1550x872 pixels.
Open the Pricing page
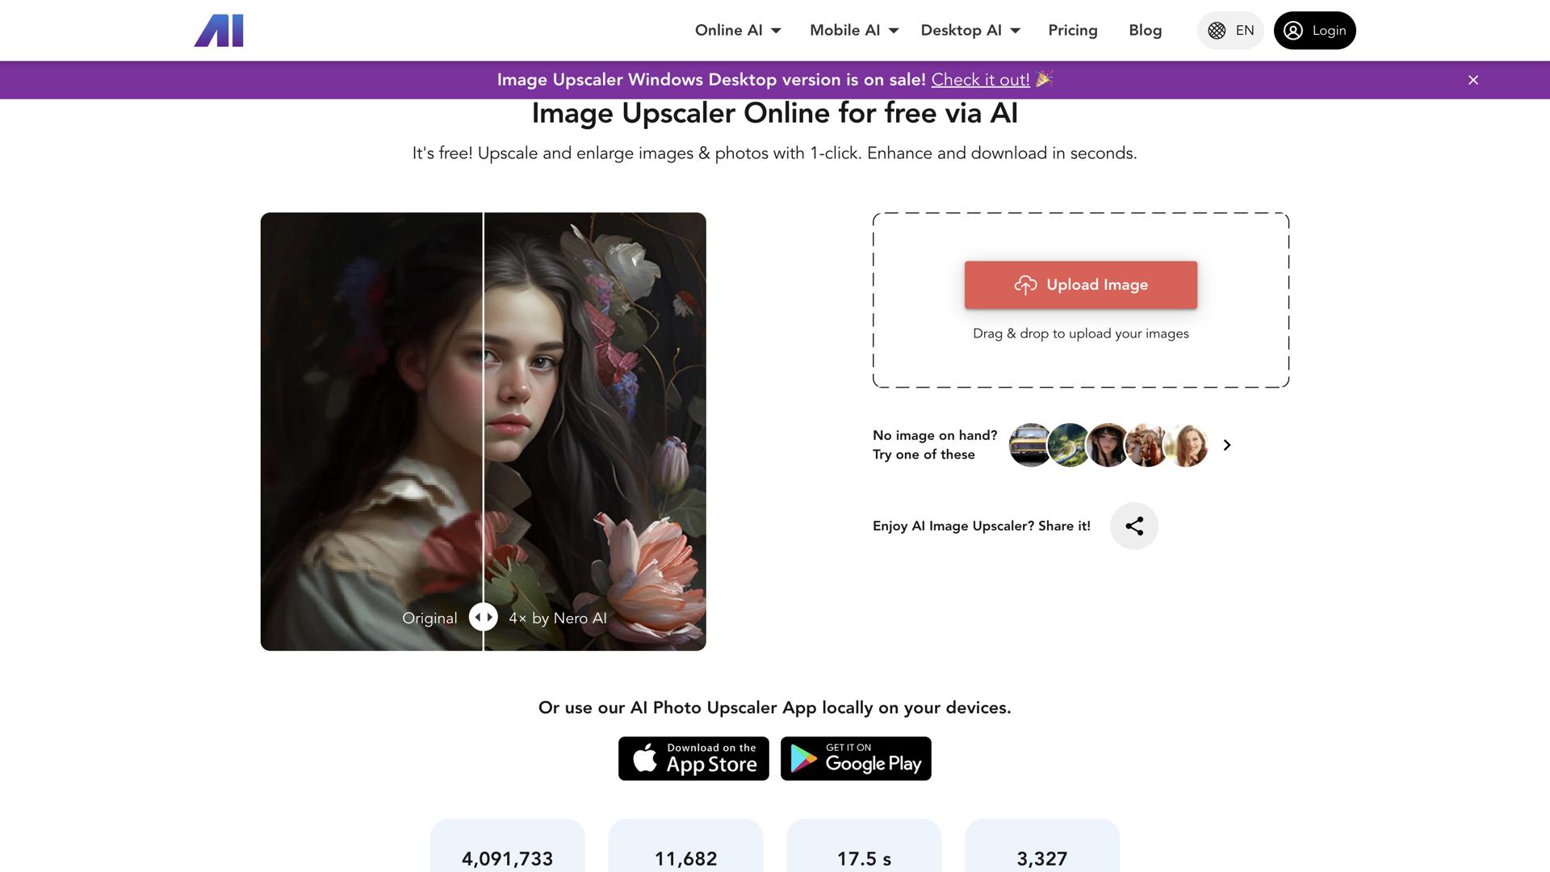pyautogui.click(x=1072, y=30)
